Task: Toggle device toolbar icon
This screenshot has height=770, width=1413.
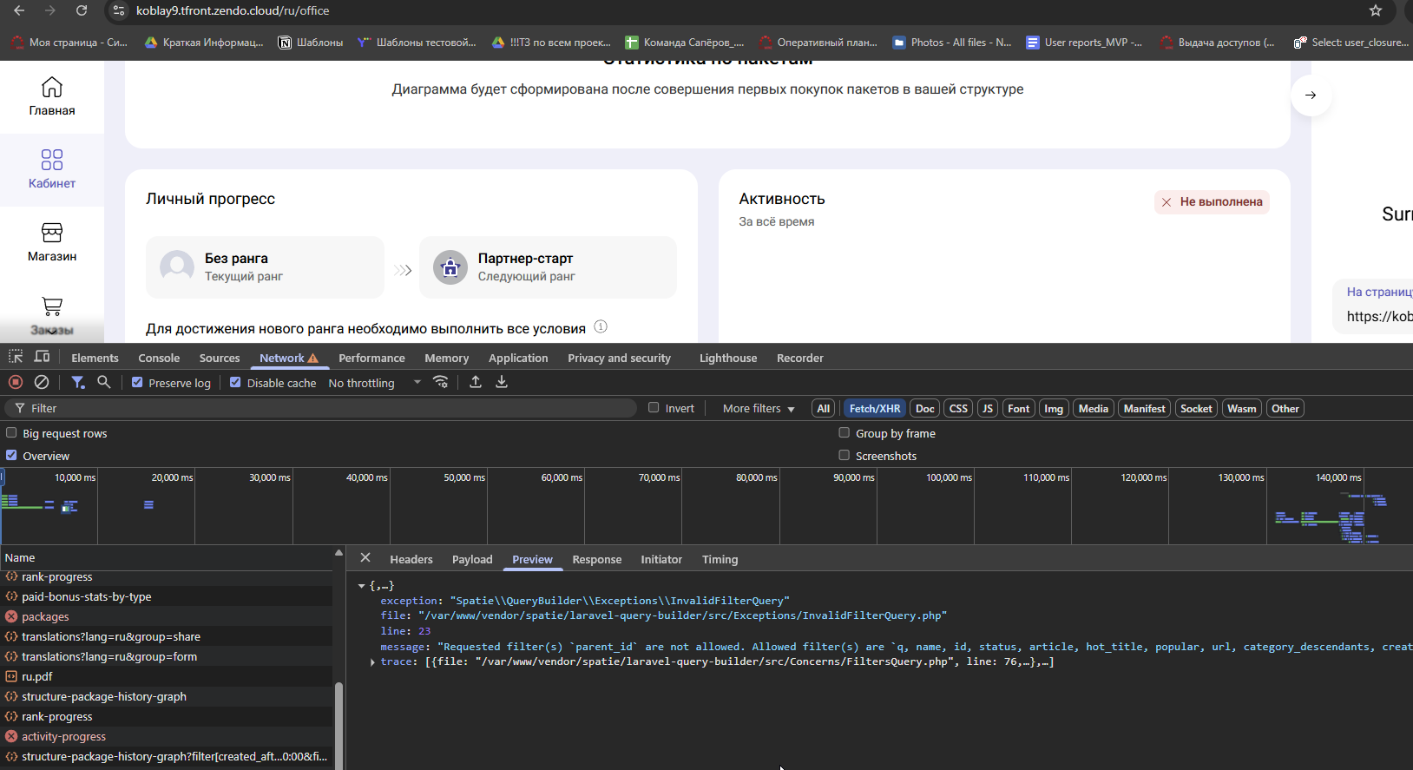Action: click(x=42, y=357)
